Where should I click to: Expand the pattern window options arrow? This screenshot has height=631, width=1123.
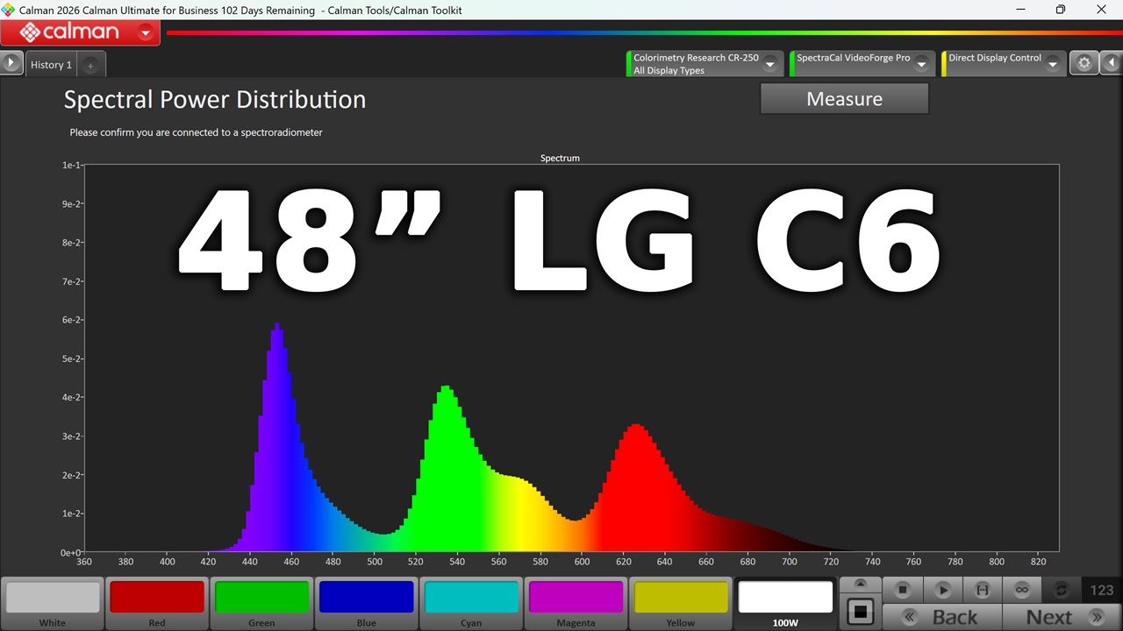coord(861,584)
